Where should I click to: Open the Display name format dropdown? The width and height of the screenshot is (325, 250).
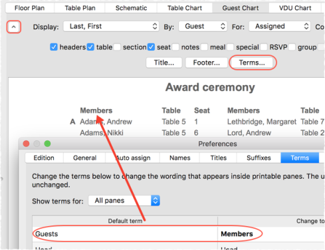[x=111, y=27]
